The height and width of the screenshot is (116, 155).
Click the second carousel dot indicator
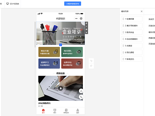83,43
